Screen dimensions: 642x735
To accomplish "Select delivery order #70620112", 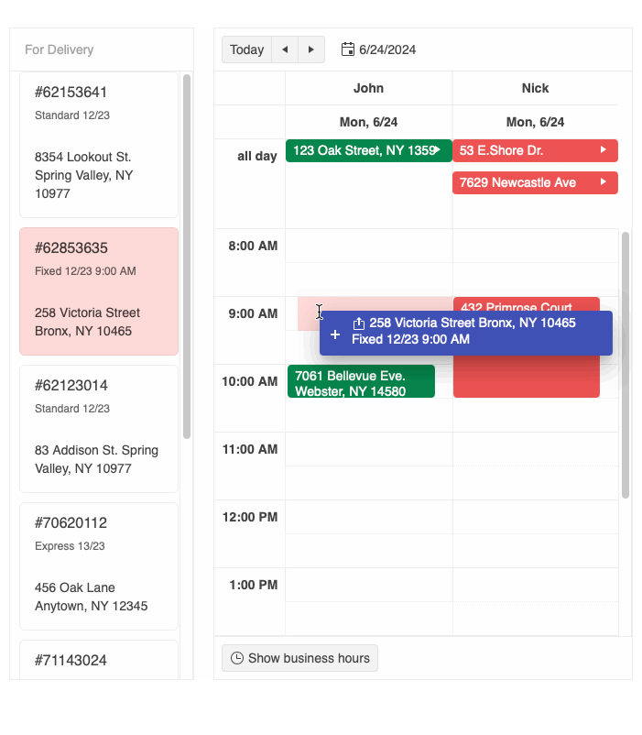I will coord(98,565).
